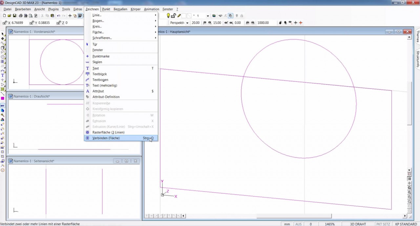Screen dimensions: 420x226
Task: Click the Undo icon
Action: pos(59,16)
